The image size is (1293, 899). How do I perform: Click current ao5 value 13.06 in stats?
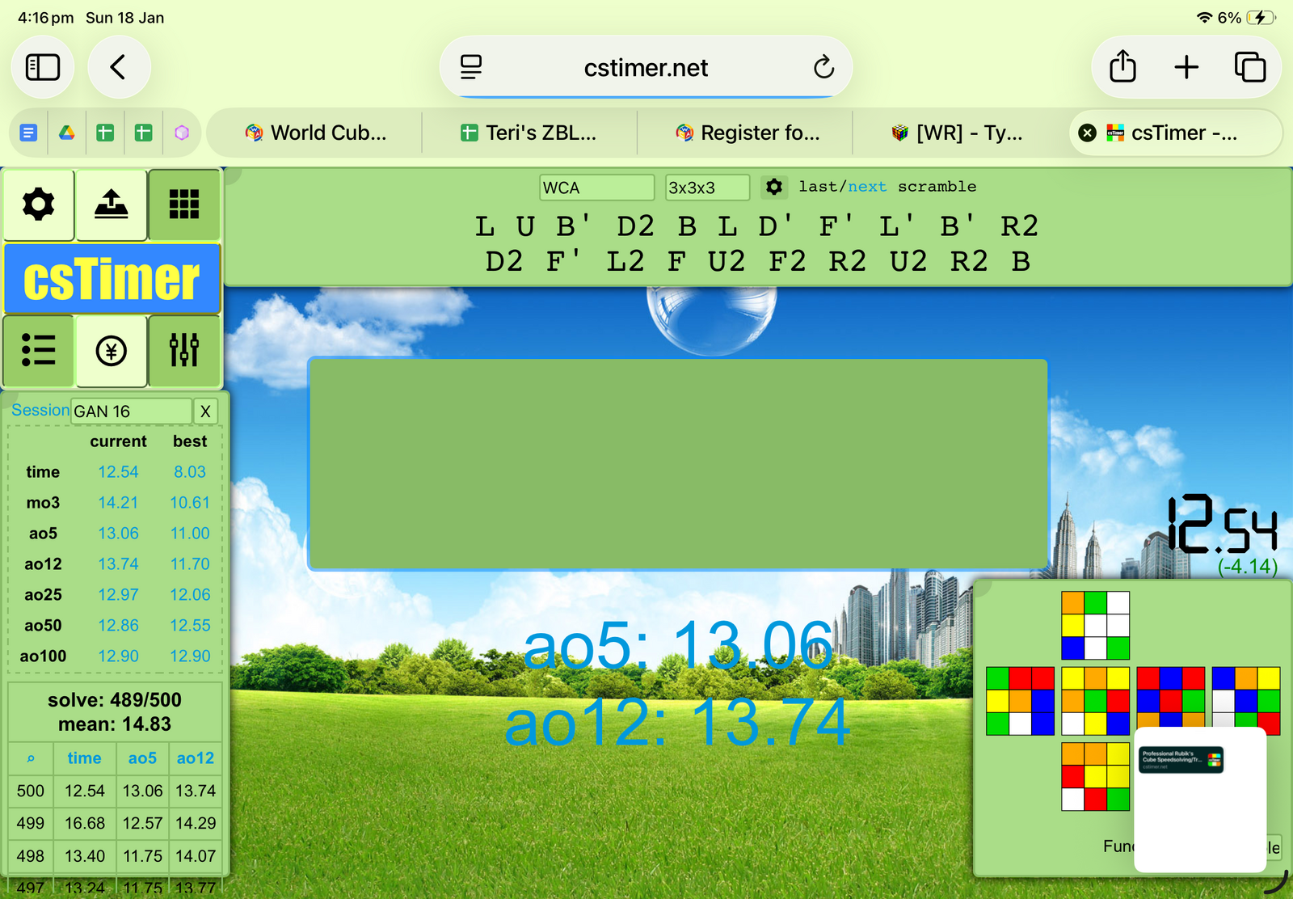coord(118,534)
